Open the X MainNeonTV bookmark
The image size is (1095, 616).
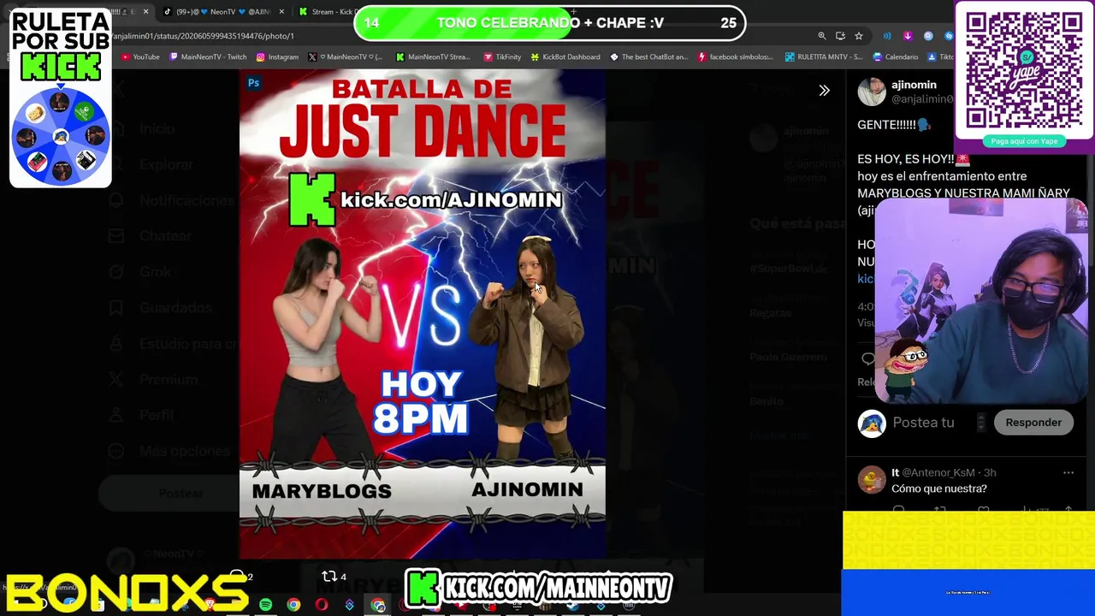click(346, 57)
